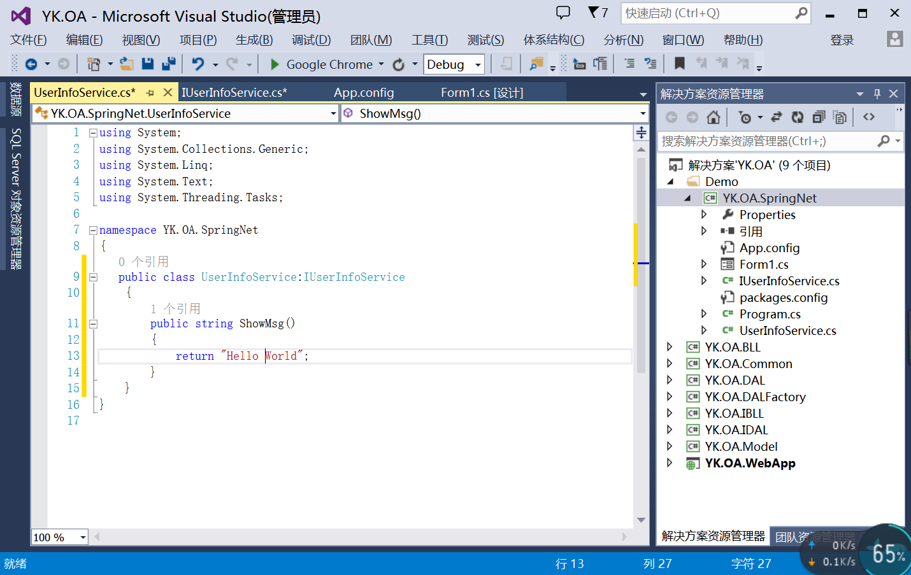This screenshot has height=575, width=911.
Task: Click the Save All icon
Action: coord(169,64)
